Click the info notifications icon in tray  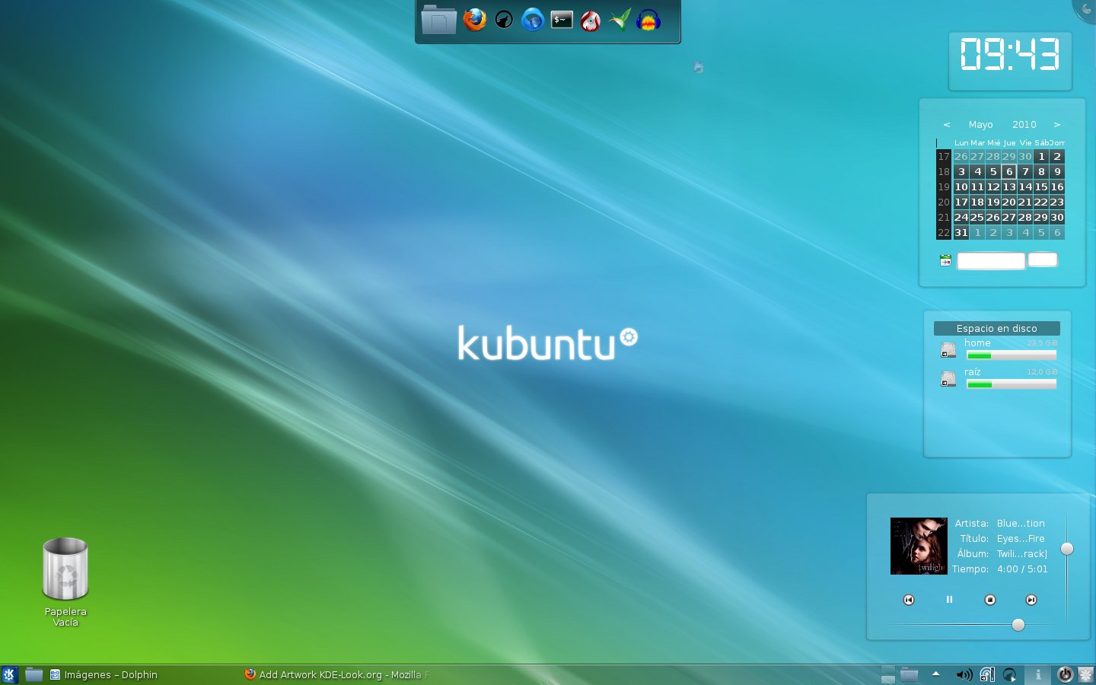pos(1037,674)
